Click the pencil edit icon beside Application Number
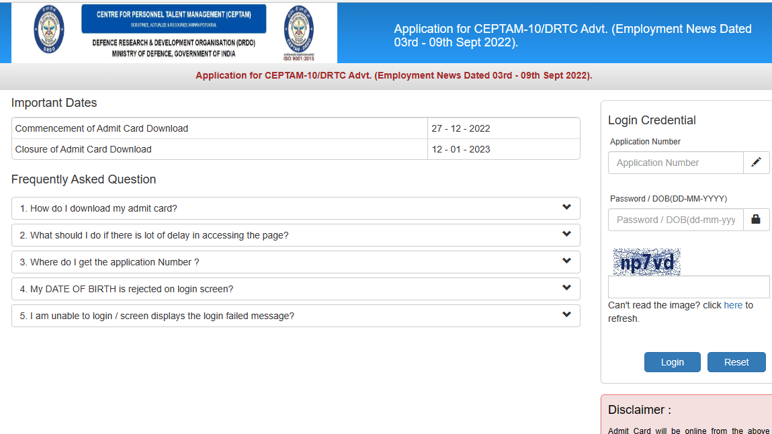 coord(757,162)
